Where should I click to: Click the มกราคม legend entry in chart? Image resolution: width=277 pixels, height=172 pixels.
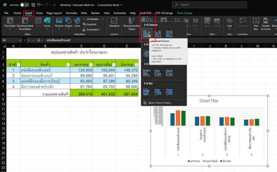[194, 161]
